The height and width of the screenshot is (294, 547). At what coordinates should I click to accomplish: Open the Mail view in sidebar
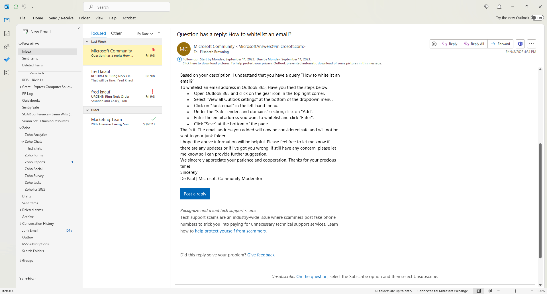pyautogui.click(x=7, y=20)
